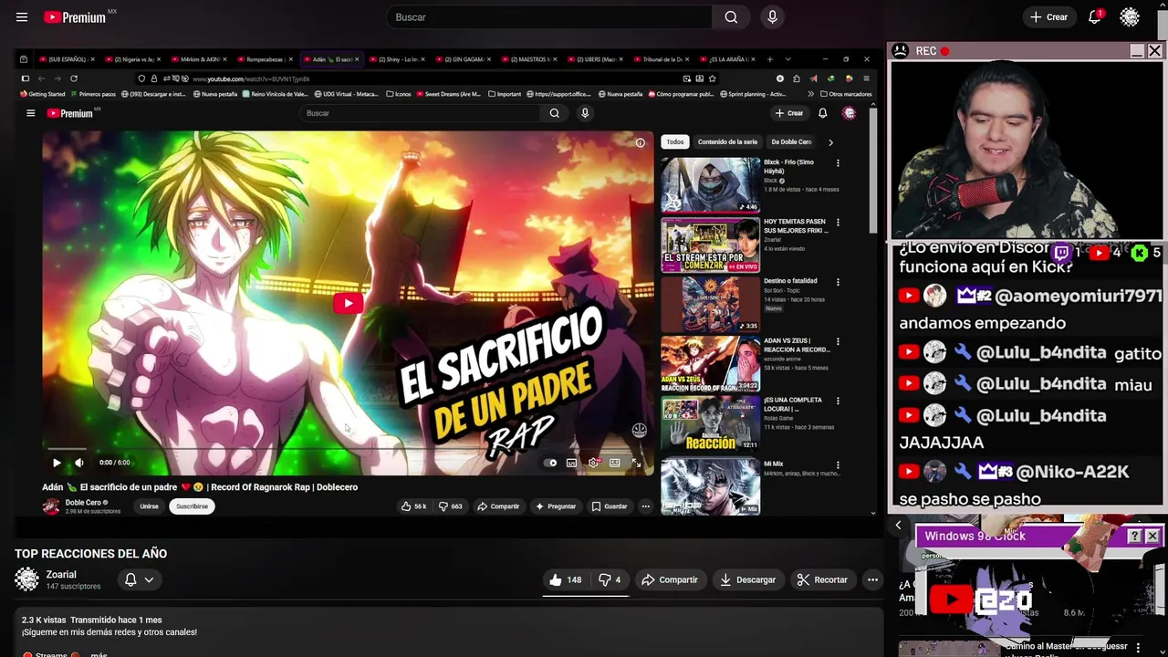Expand Zoarial notification bell dropdown
This screenshot has height=657, width=1168.
[x=139, y=579]
